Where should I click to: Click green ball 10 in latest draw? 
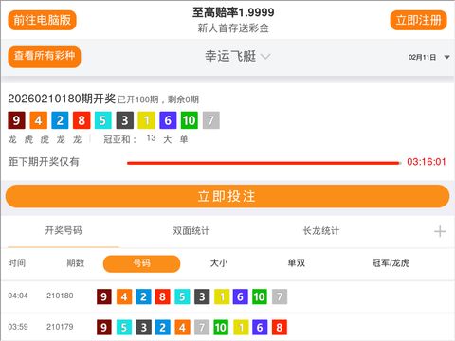click(190, 120)
